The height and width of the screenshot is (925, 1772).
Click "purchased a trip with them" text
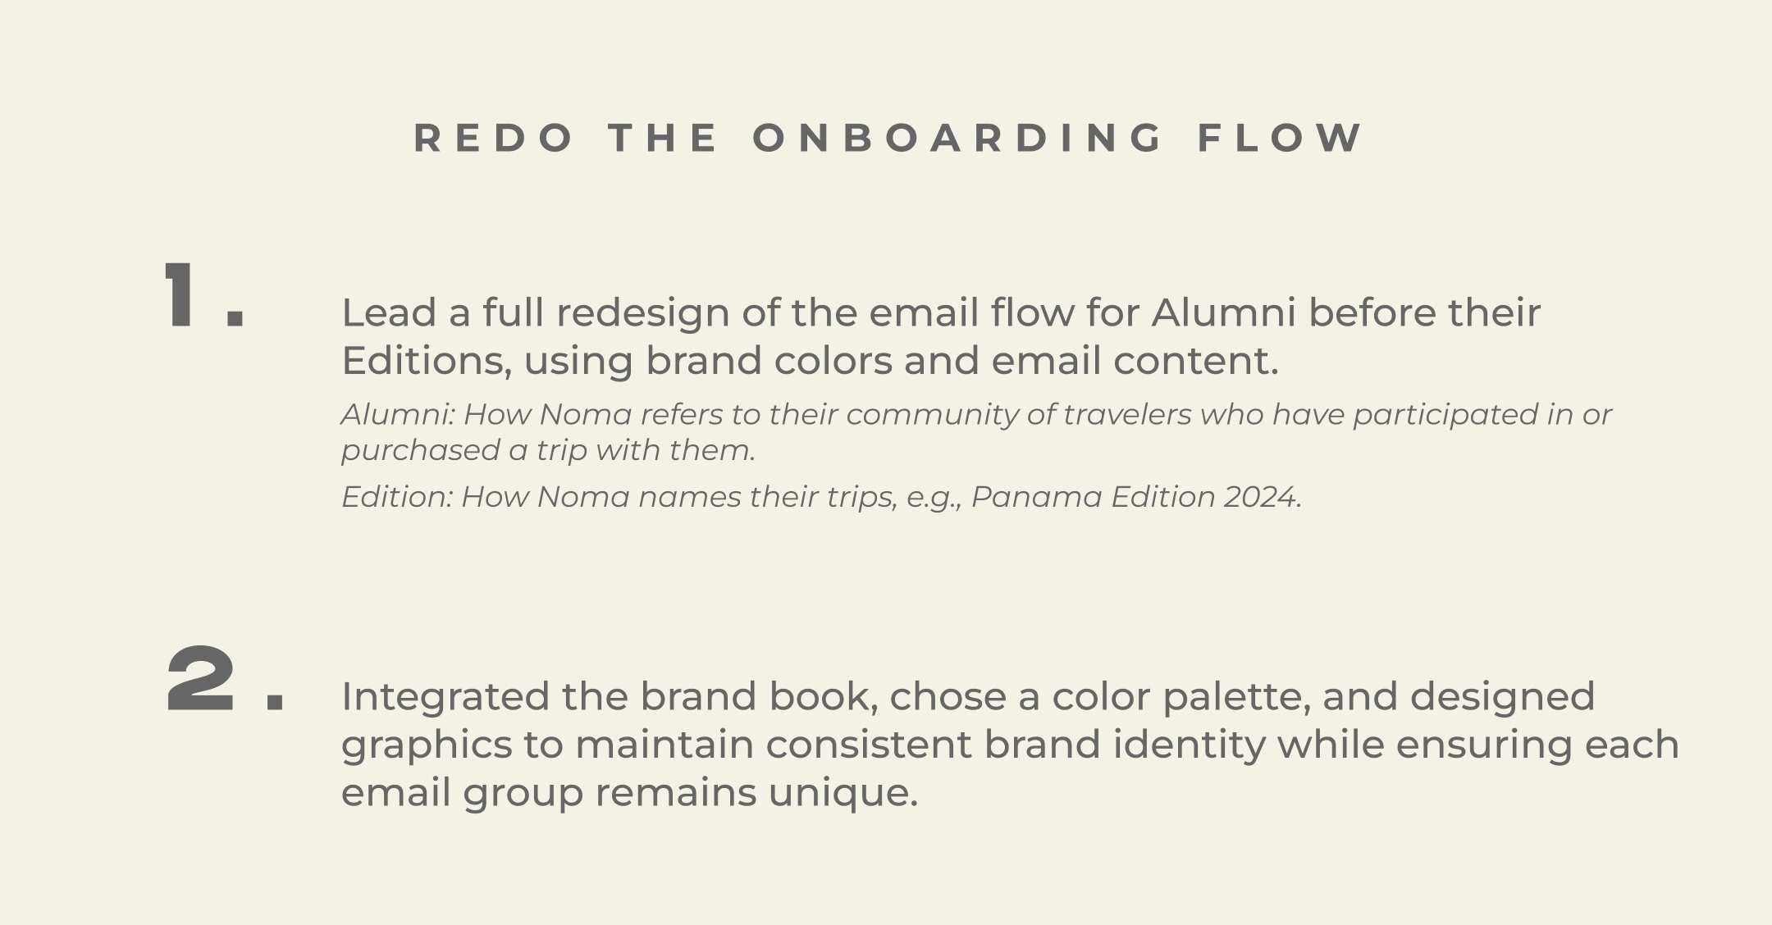546,450
